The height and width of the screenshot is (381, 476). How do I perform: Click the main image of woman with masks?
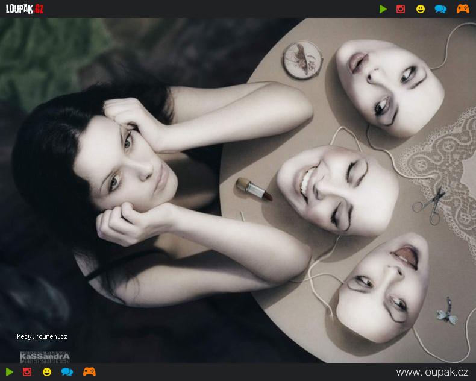(x=238, y=190)
